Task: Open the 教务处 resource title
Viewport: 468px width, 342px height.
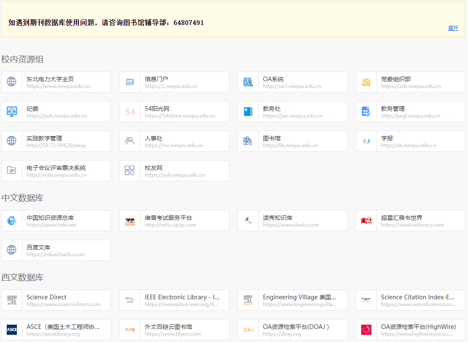Action: coord(272,109)
